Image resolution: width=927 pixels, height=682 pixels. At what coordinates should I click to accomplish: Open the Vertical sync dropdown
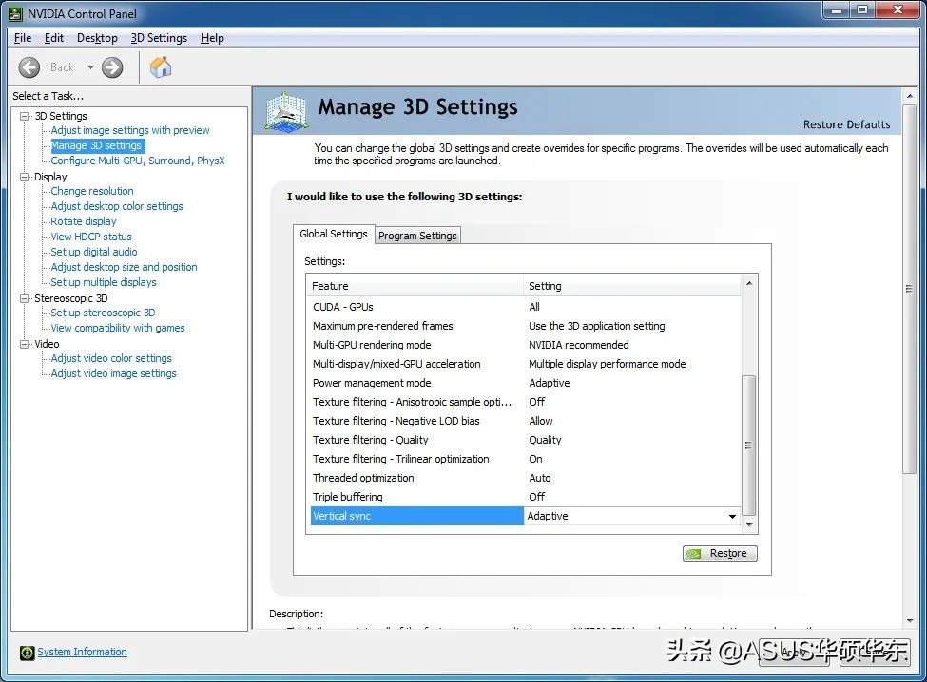731,517
